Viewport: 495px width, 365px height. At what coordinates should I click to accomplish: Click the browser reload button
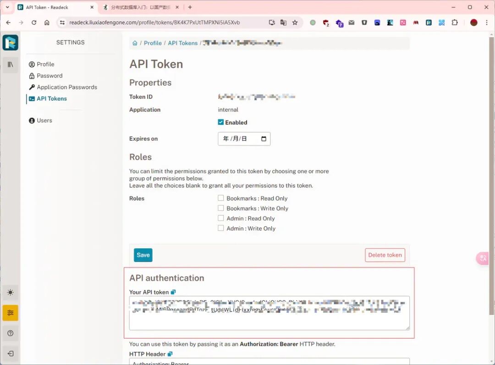(x=34, y=22)
